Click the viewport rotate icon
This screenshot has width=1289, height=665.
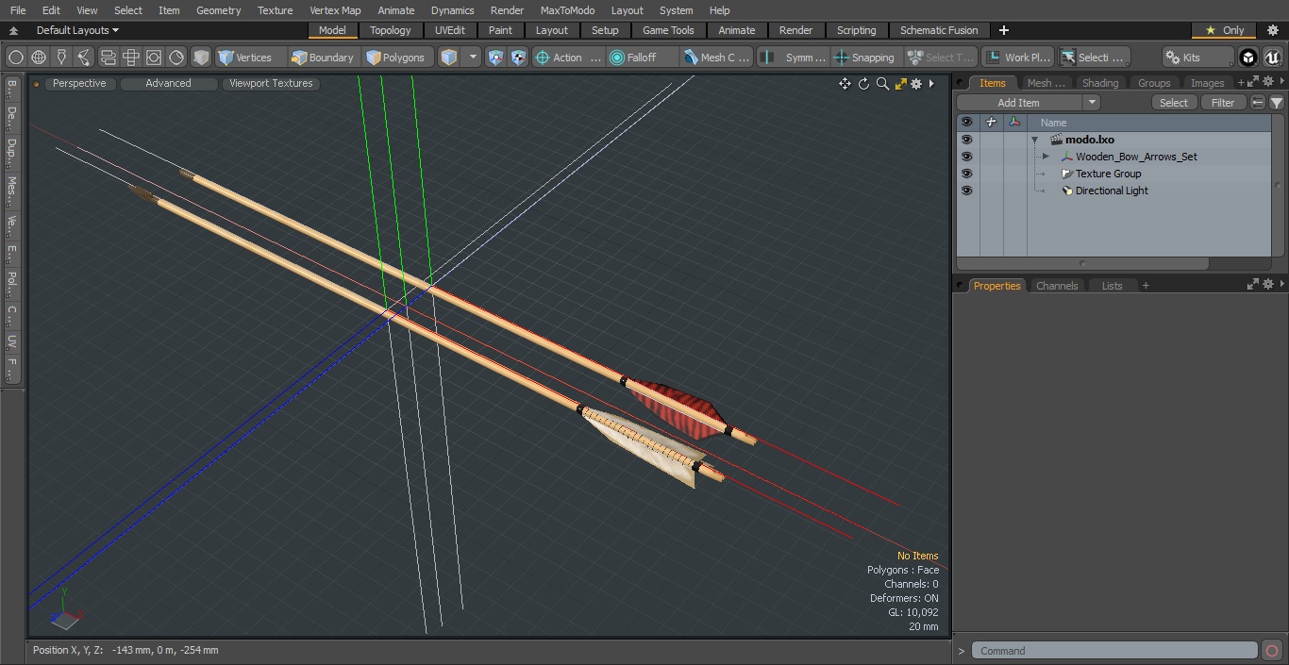[x=863, y=84]
